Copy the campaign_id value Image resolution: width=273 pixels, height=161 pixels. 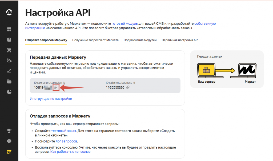(56, 87)
